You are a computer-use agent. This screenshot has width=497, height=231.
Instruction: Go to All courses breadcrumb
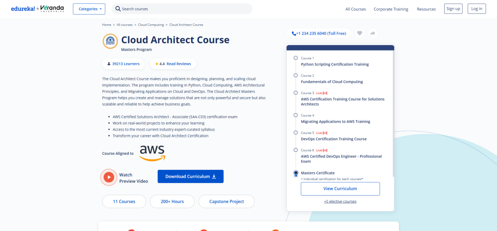pos(125,25)
